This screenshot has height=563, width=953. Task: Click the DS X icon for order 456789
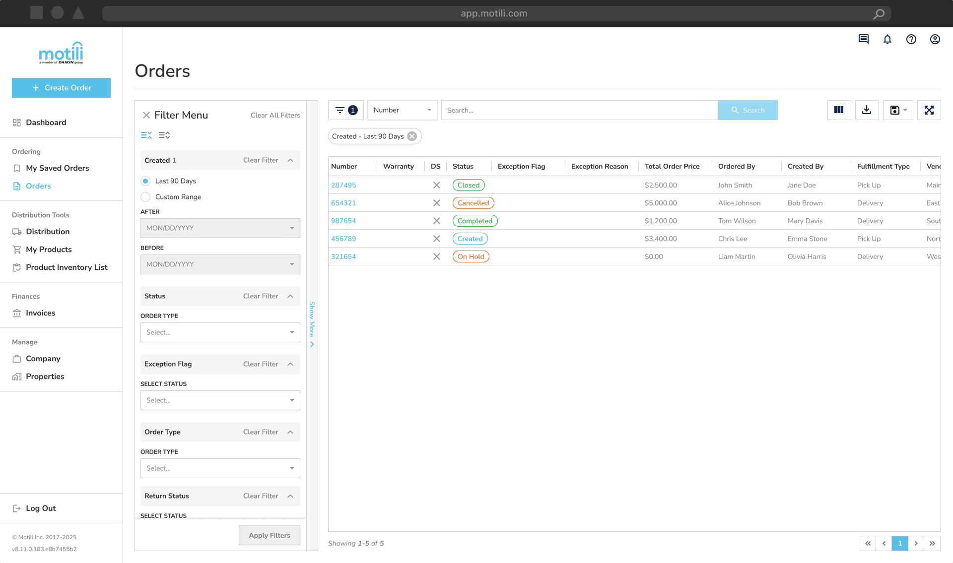pyautogui.click(x=437, y=239)
